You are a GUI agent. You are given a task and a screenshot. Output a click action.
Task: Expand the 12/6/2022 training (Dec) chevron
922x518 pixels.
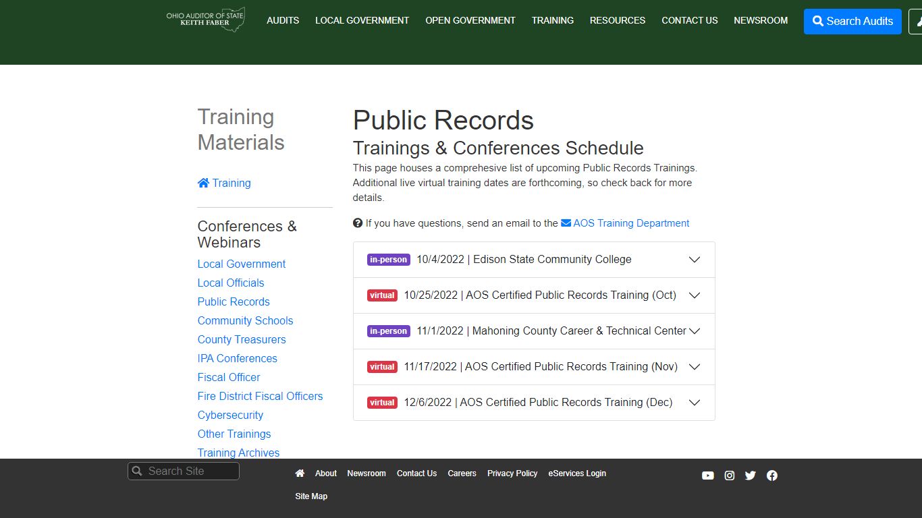tap(695, 403)
